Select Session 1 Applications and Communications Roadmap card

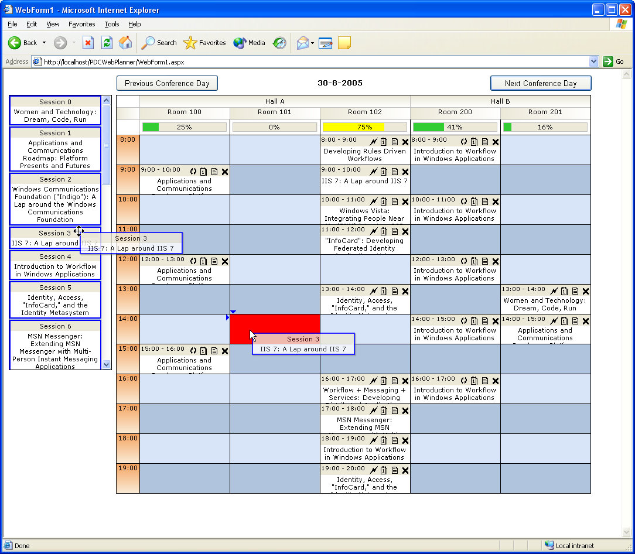(55, 149)
